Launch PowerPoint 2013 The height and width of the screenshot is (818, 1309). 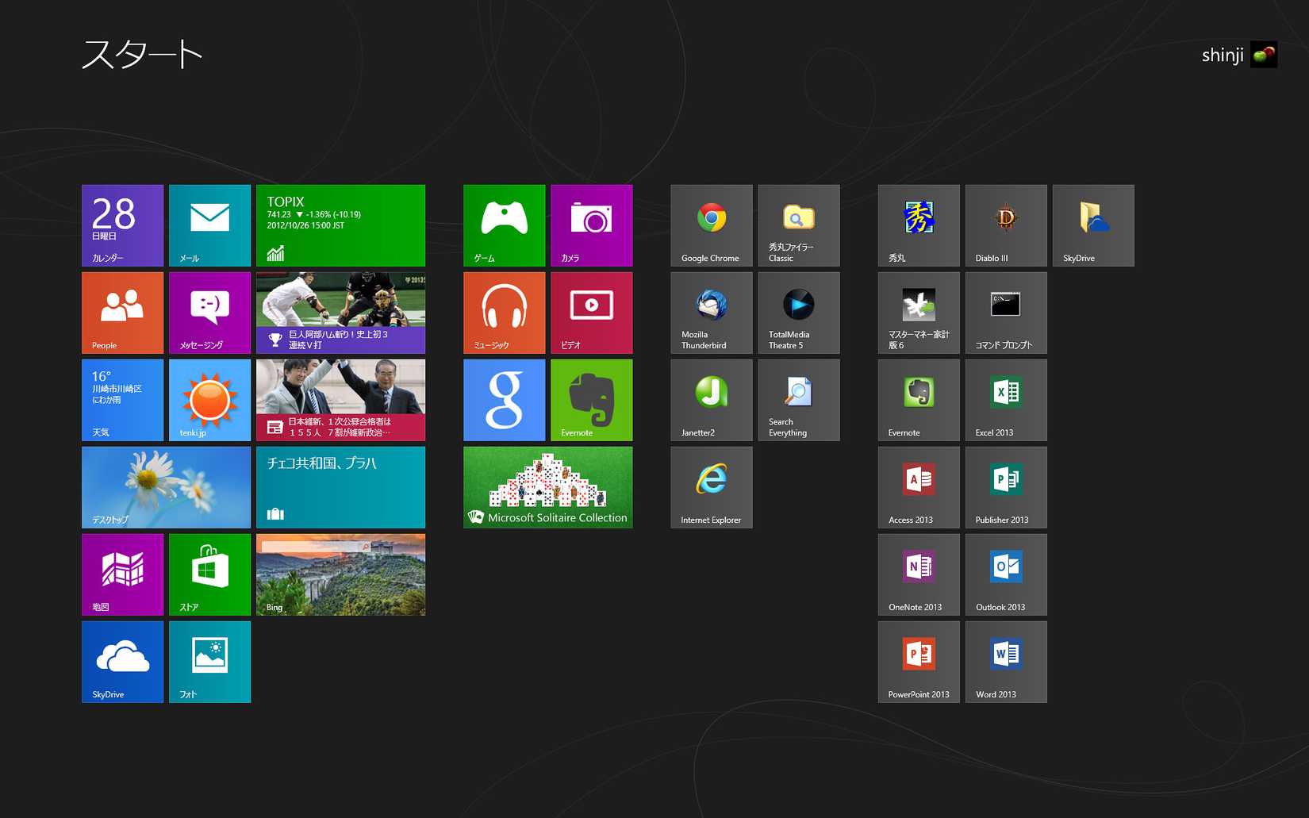coord(918,662)
